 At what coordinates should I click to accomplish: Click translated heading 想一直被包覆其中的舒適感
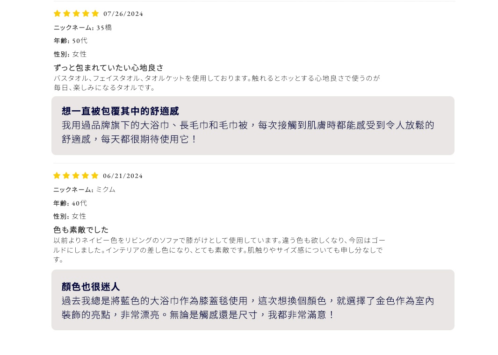point(120,111)
